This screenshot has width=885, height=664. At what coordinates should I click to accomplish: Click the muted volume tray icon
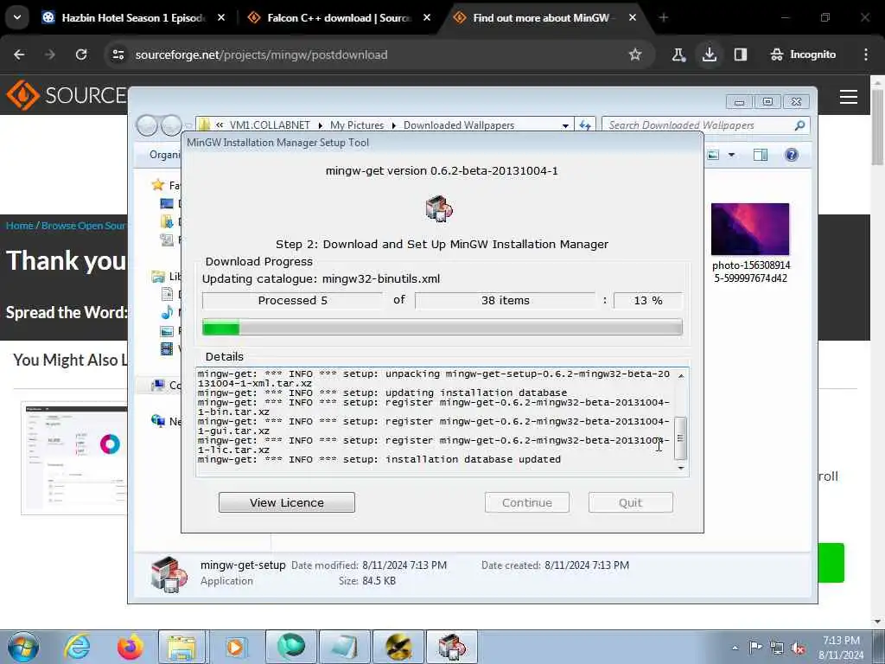coord(799,648)
